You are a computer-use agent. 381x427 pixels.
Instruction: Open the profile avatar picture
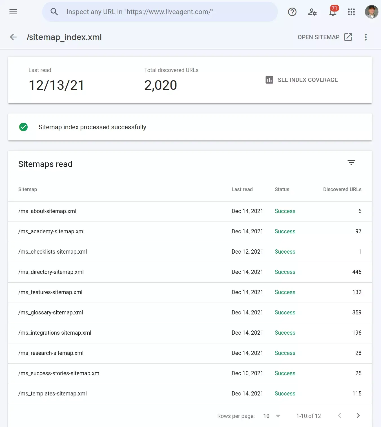click(x=371, y=12)
